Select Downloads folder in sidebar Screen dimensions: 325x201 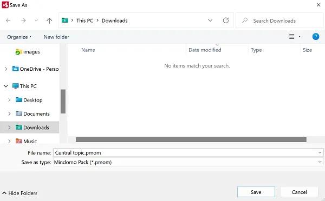click(x=32, y=128)
